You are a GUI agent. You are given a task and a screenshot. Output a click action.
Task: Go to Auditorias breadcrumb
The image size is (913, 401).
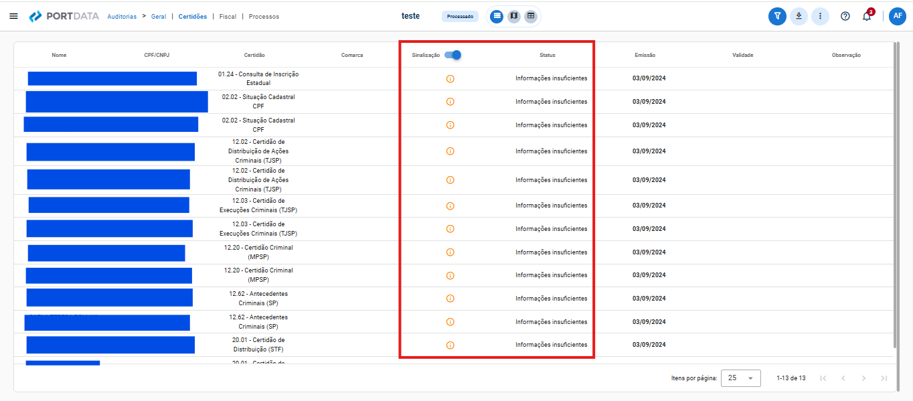tap(122, 16)
